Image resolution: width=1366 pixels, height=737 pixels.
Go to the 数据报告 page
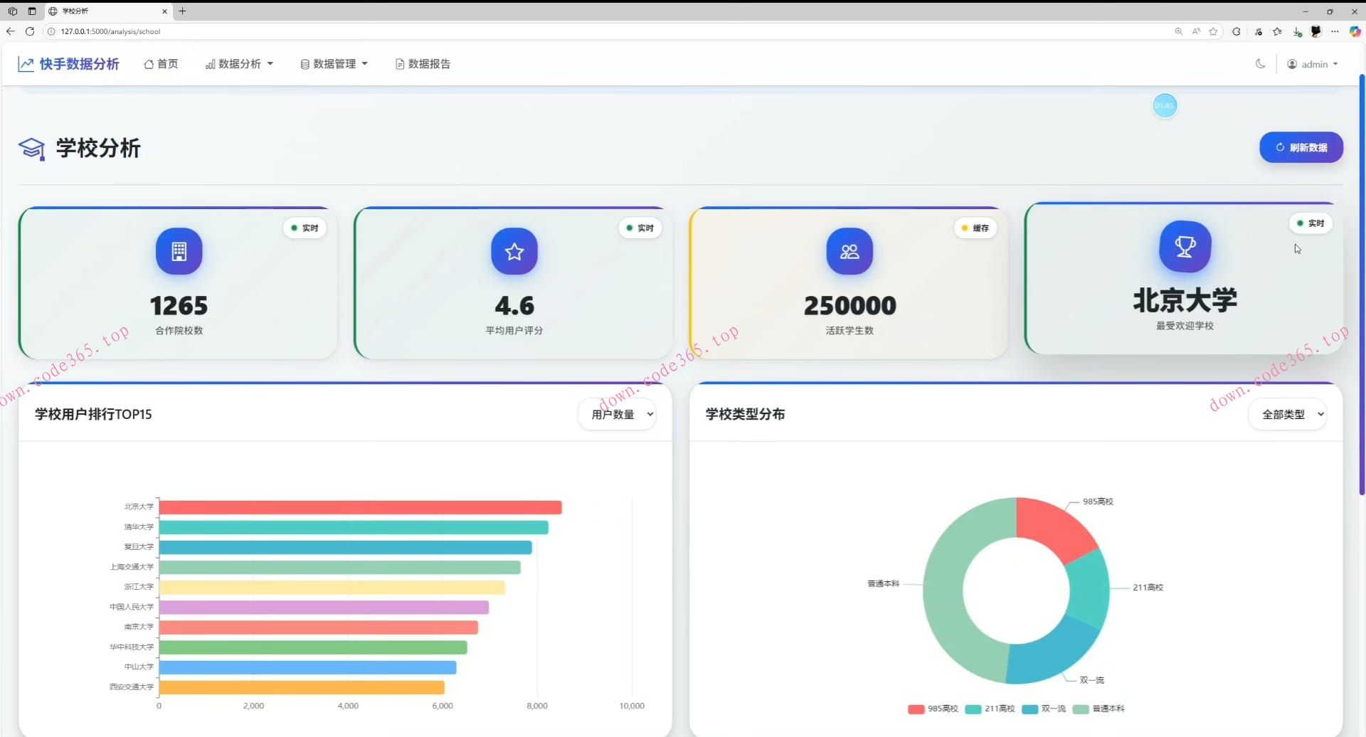pyautogui.click(x=423, y=64)
